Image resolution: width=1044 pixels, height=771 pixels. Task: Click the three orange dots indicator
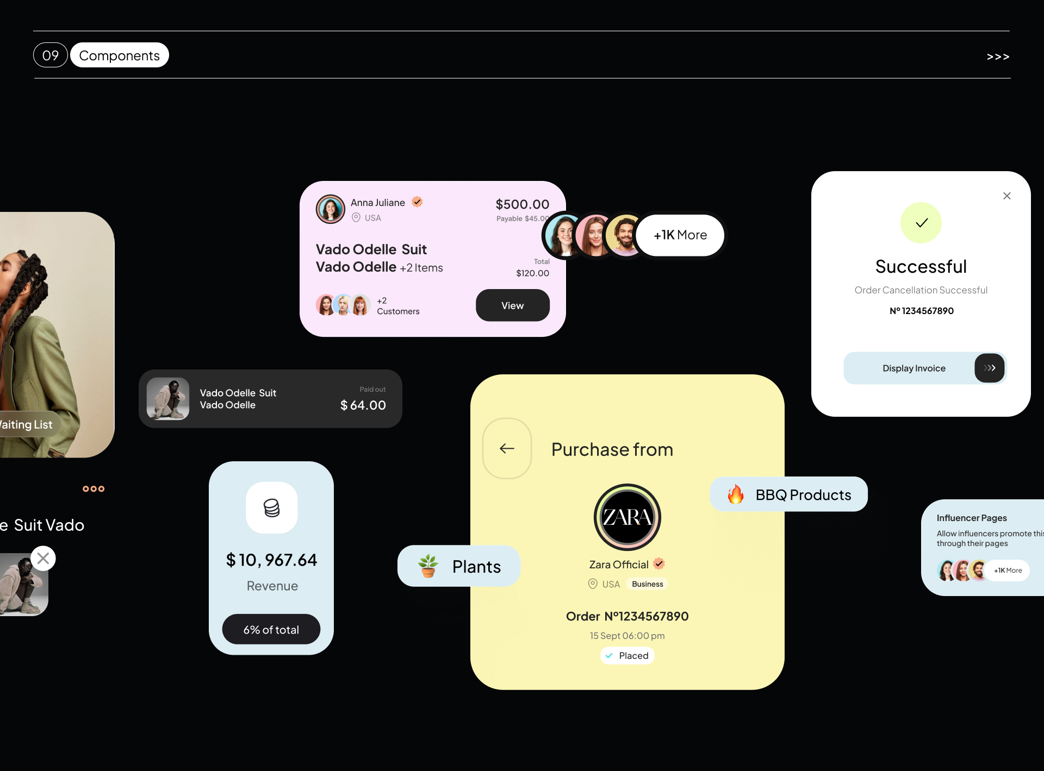93,488
